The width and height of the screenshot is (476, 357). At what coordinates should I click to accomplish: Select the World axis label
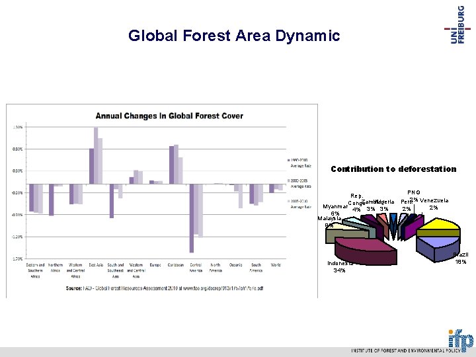[x=276, y=265]
